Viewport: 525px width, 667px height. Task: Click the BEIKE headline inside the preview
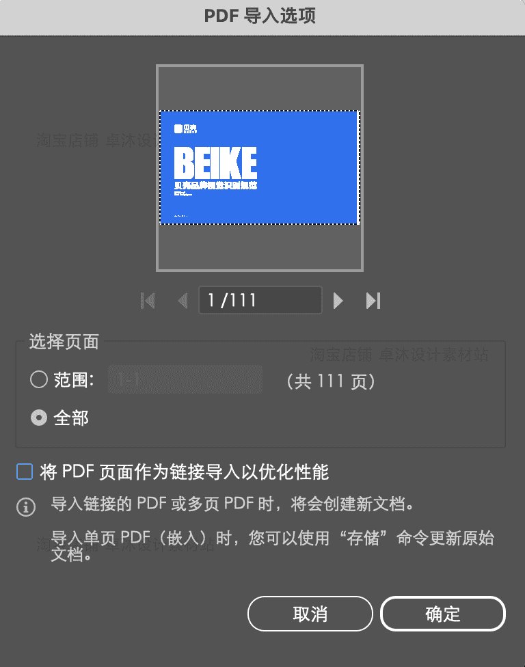(x=216, y=163)
